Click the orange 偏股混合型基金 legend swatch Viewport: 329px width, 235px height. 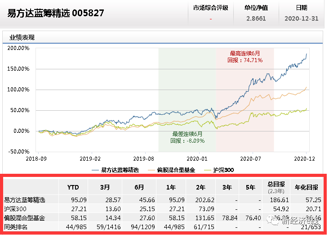tap(151, 170)
